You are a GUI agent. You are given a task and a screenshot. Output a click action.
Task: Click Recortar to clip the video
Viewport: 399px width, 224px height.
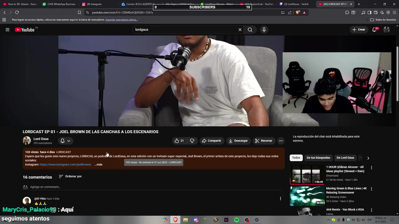click(264, 141)
